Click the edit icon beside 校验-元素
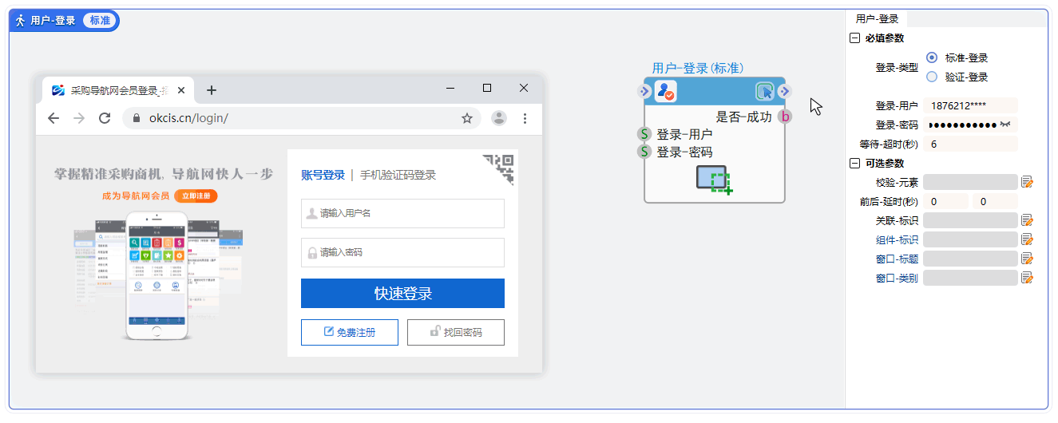1058x423 pixels. [1028, 182]
